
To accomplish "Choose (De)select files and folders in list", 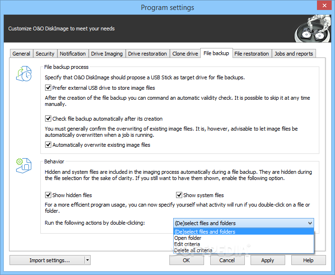I will point(243,232).
